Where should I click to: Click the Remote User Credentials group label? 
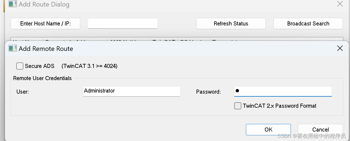[43, 78]
